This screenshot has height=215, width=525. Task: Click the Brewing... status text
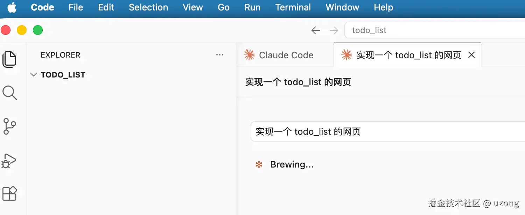click(292, 164)
